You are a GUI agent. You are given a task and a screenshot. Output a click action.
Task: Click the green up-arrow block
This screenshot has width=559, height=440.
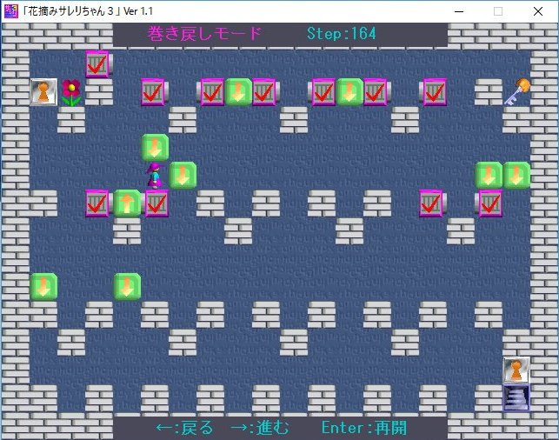pyautogui.click(x=127, y=203)
